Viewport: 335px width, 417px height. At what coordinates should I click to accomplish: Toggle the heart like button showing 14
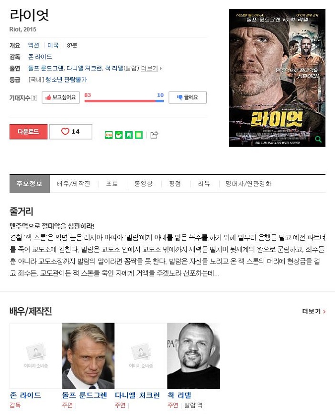(71, 132)
